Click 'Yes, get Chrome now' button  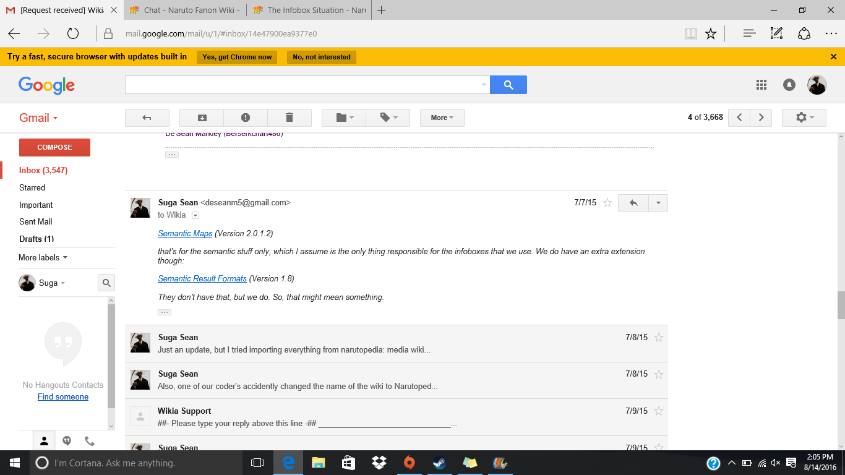(x=237, y=57)
